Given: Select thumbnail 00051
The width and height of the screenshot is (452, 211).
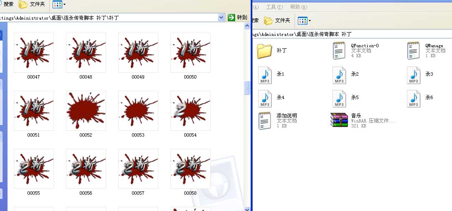Looking at the screenshot, I should pyautogui.click(x=34, y=111).
